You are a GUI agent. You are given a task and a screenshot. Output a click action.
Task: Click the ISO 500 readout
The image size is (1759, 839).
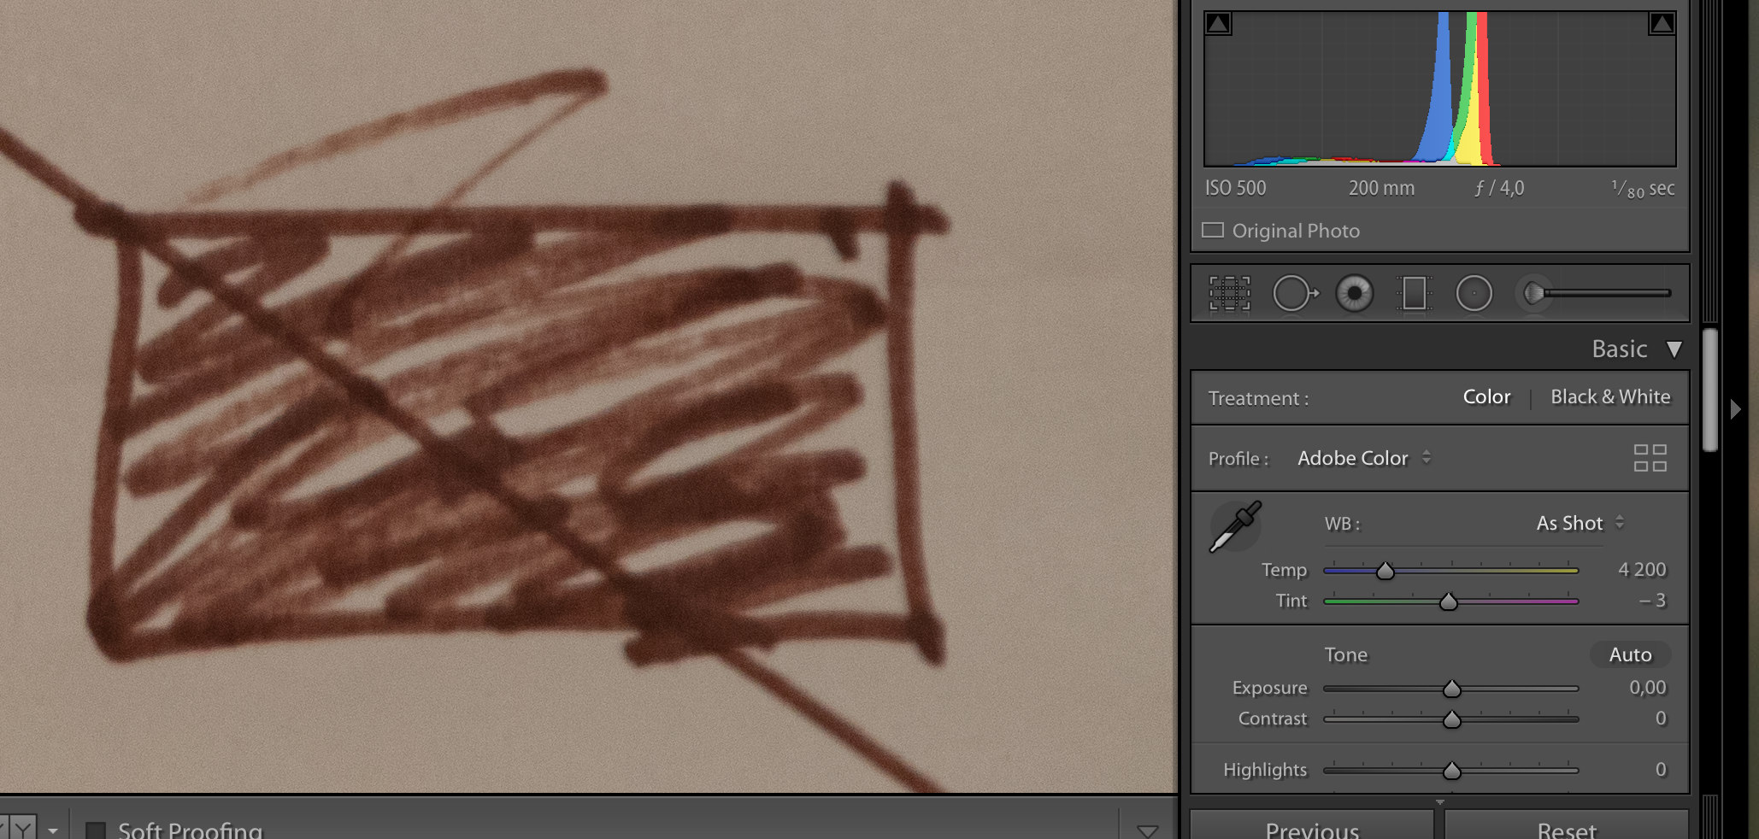coord(1236,188)
